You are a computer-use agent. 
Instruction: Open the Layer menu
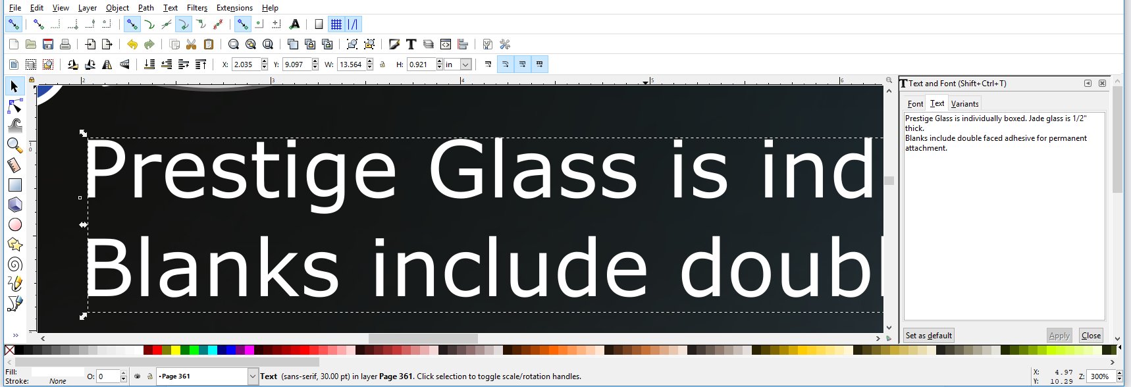tap(87, 8)
